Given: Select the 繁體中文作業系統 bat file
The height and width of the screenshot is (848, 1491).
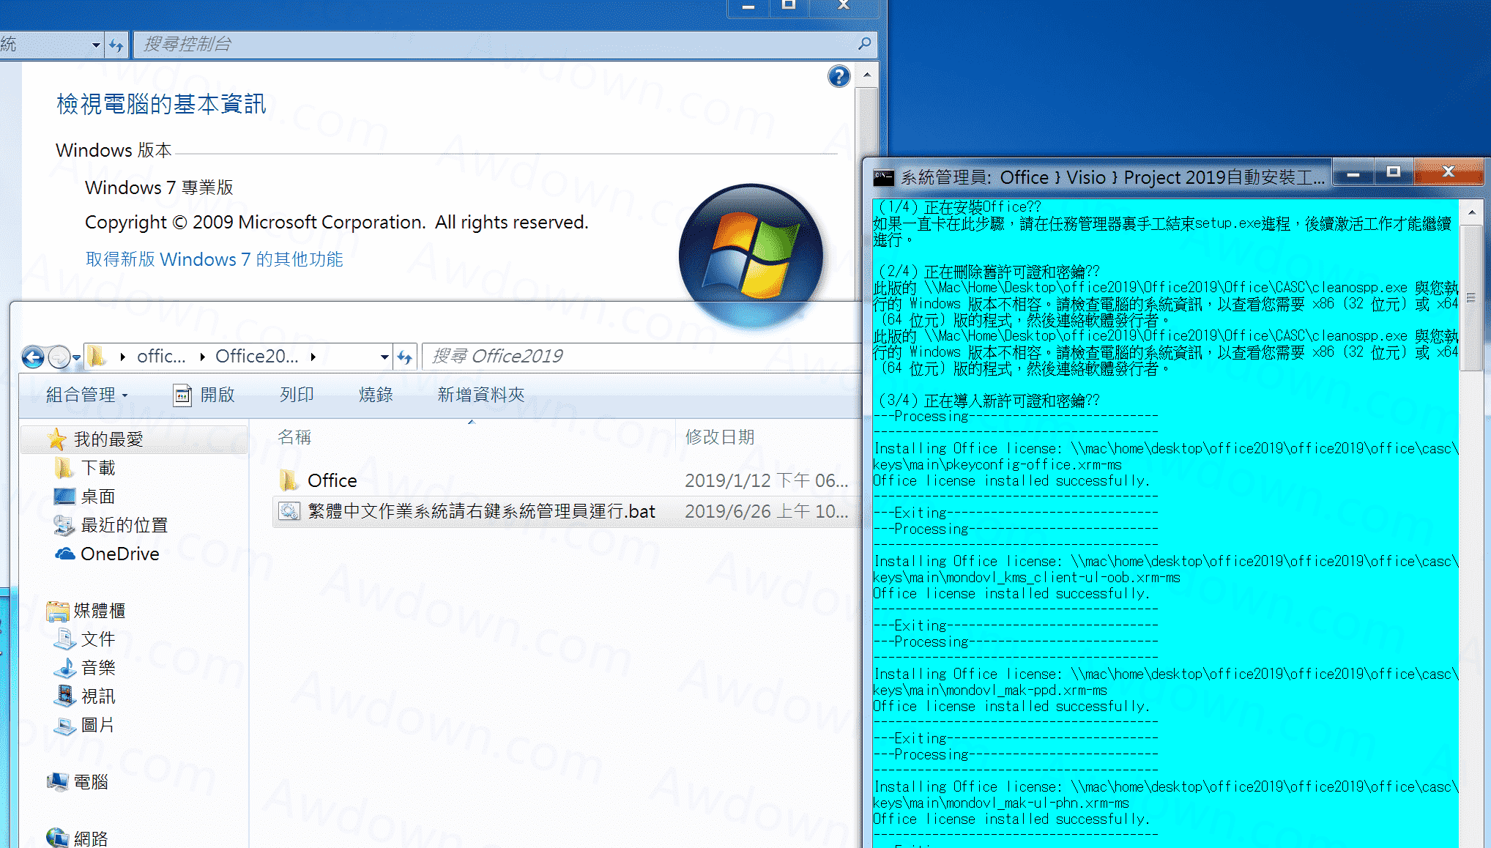Looking at the screenshot, I should click(480, 511).
